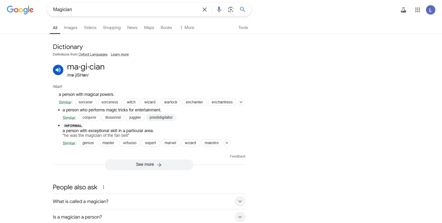Click the definition 'a person with magical powers.'
Screen dimensions: 442x223
pyautogui.click(x=86, y=94)
